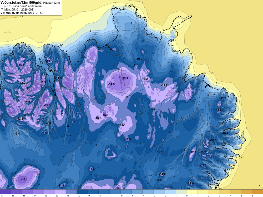Click the legend swatch above -14
This screenshot has height=197, width=263.
[x=38, y=192]
